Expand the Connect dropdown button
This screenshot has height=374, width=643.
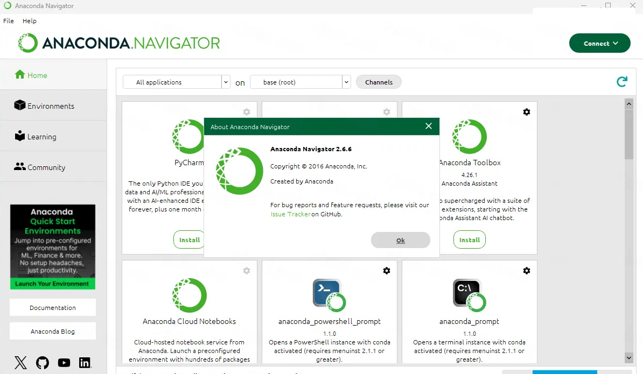(x=599, y=43)
